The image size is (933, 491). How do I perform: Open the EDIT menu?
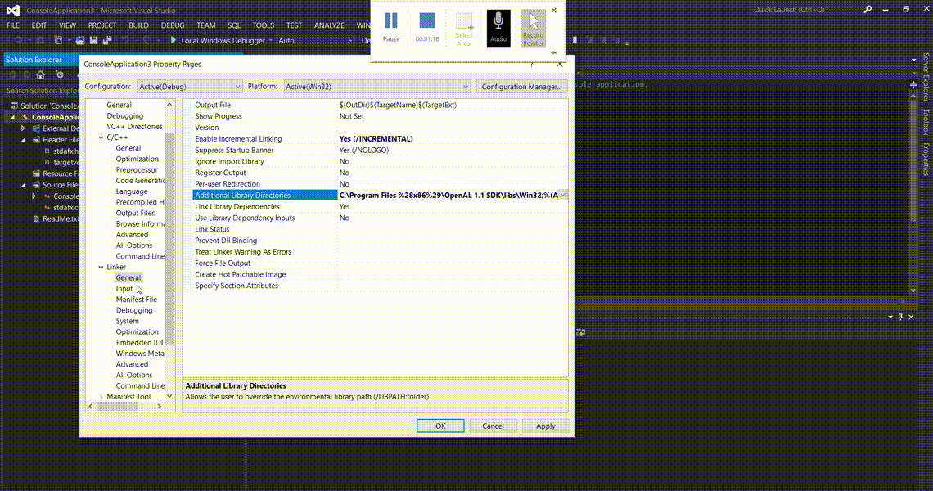pos(38,25)
